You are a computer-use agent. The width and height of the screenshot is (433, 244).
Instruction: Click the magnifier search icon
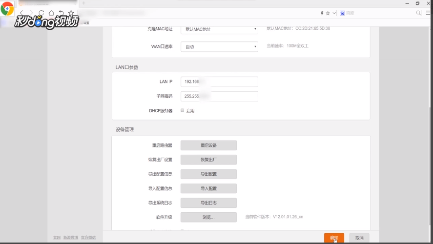(419, 13)
